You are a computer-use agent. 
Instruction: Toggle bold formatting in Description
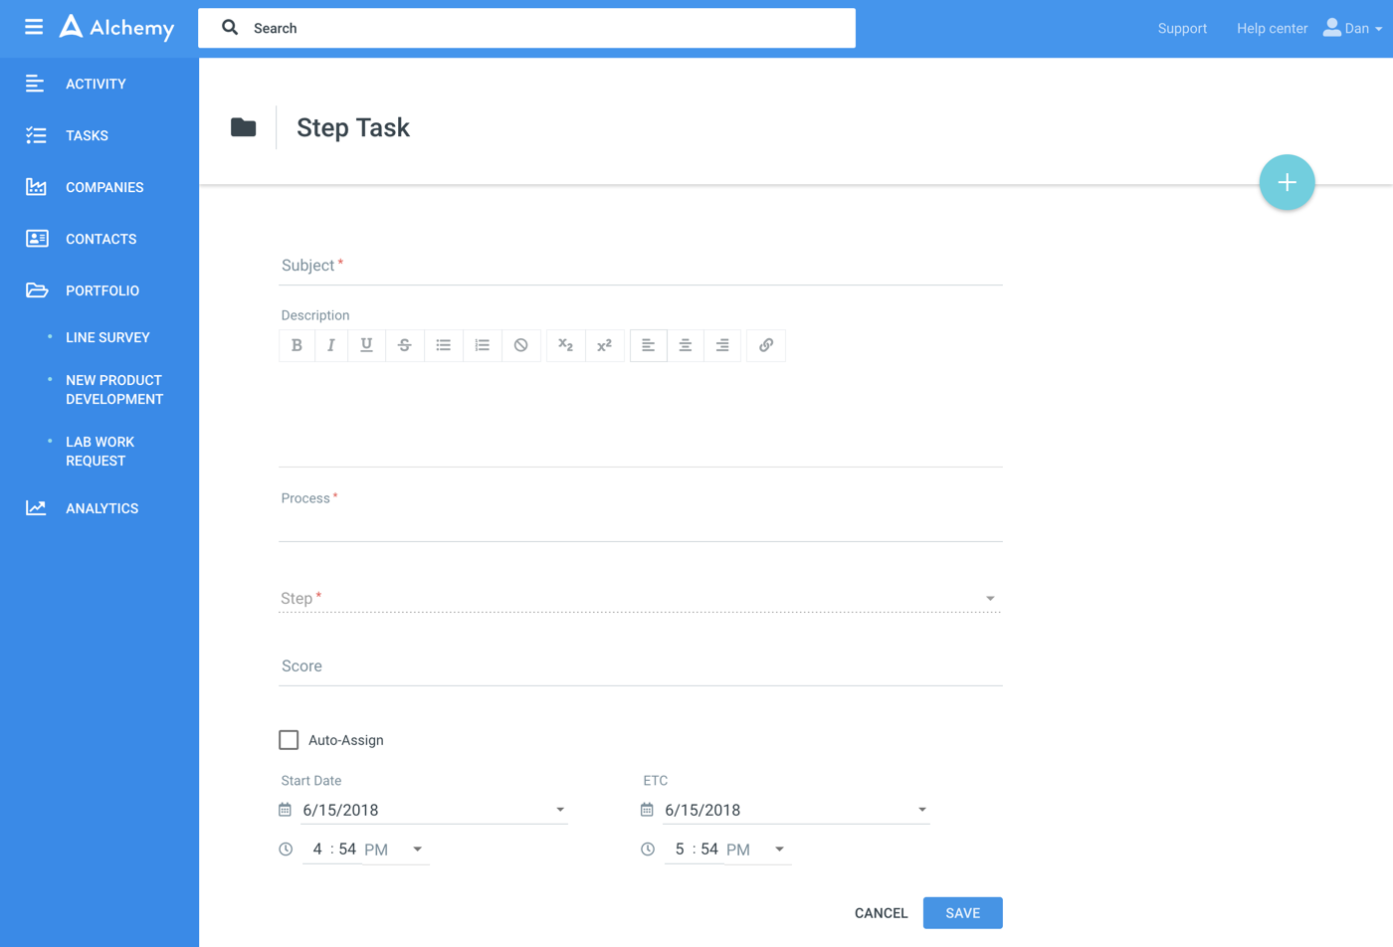coord(297,345)
